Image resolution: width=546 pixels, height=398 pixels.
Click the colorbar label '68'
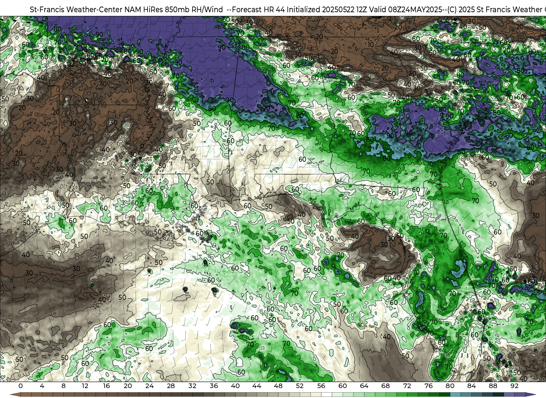(x=386, y=386)
